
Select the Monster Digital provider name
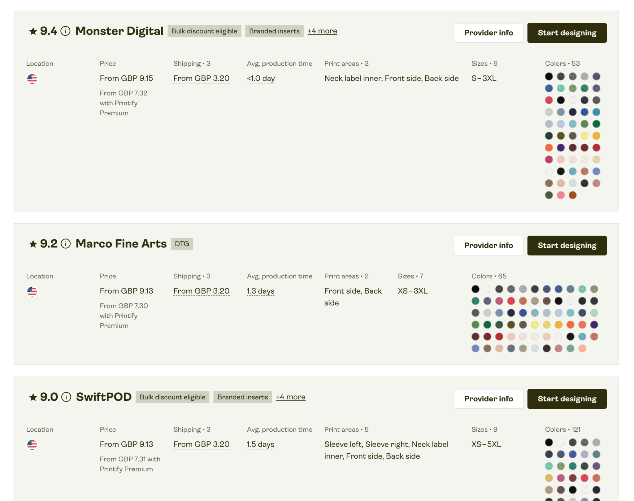119,31
